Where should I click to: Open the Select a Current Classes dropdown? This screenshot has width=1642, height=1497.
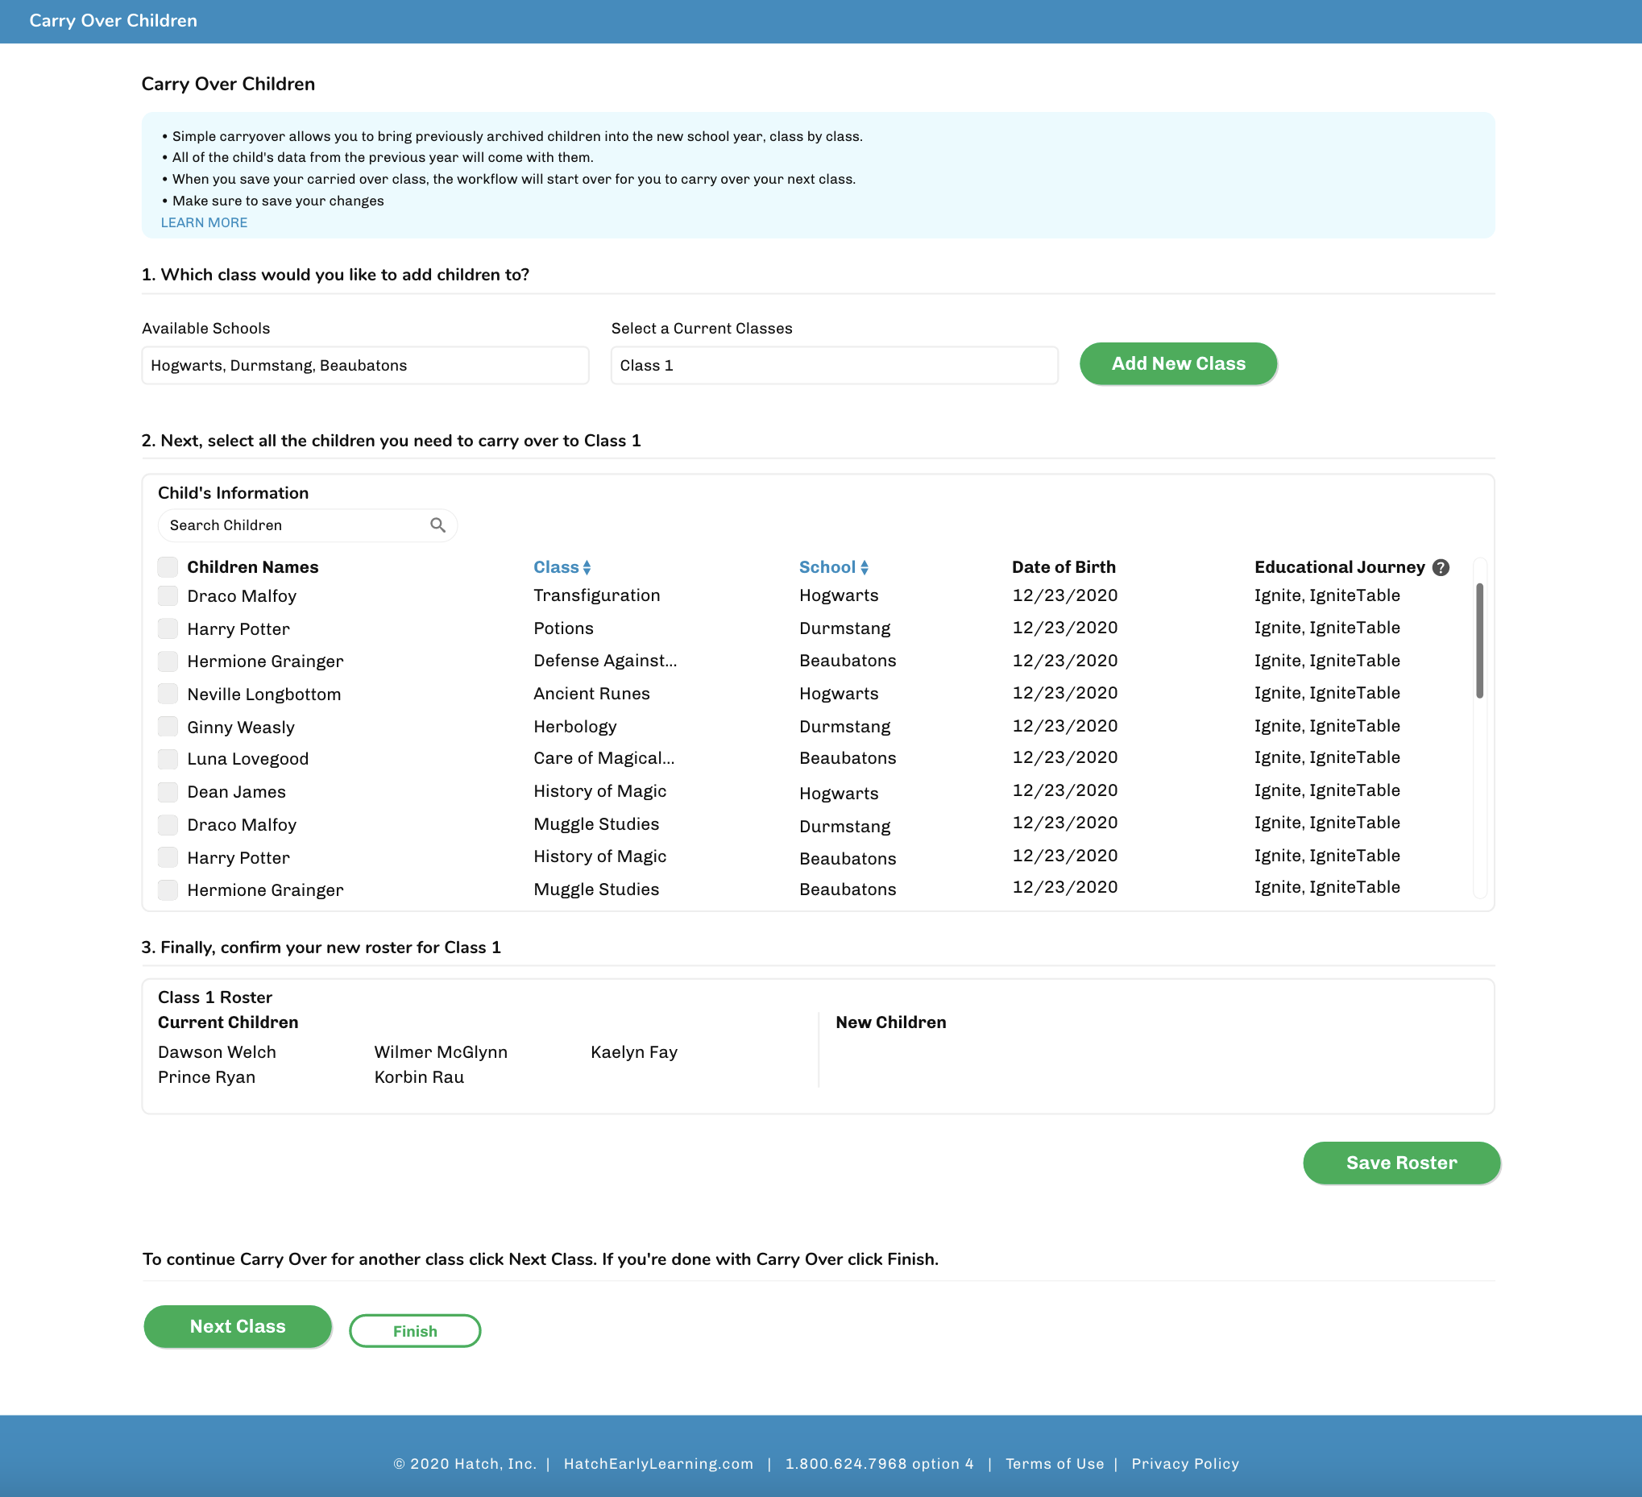coord(834,366)
